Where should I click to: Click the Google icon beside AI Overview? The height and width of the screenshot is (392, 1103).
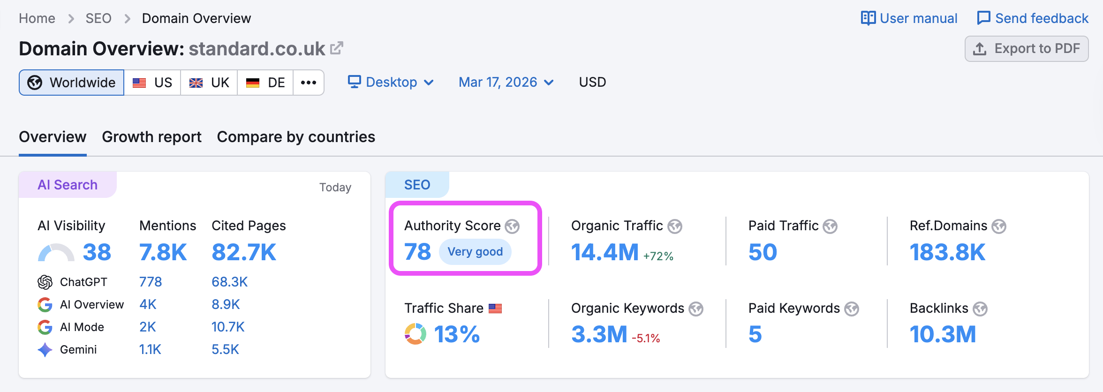coord(45,305)
